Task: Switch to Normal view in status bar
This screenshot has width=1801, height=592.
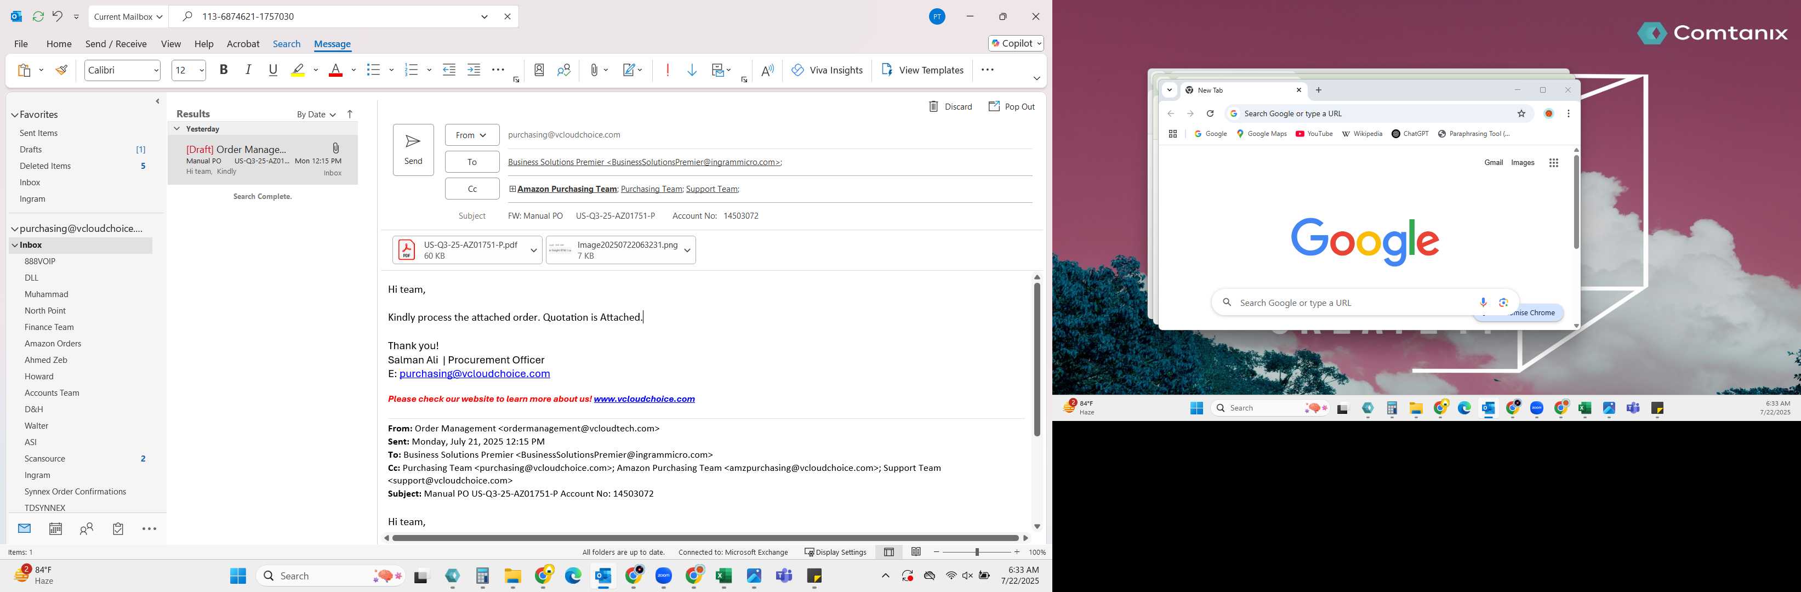Action: [888, 552]
